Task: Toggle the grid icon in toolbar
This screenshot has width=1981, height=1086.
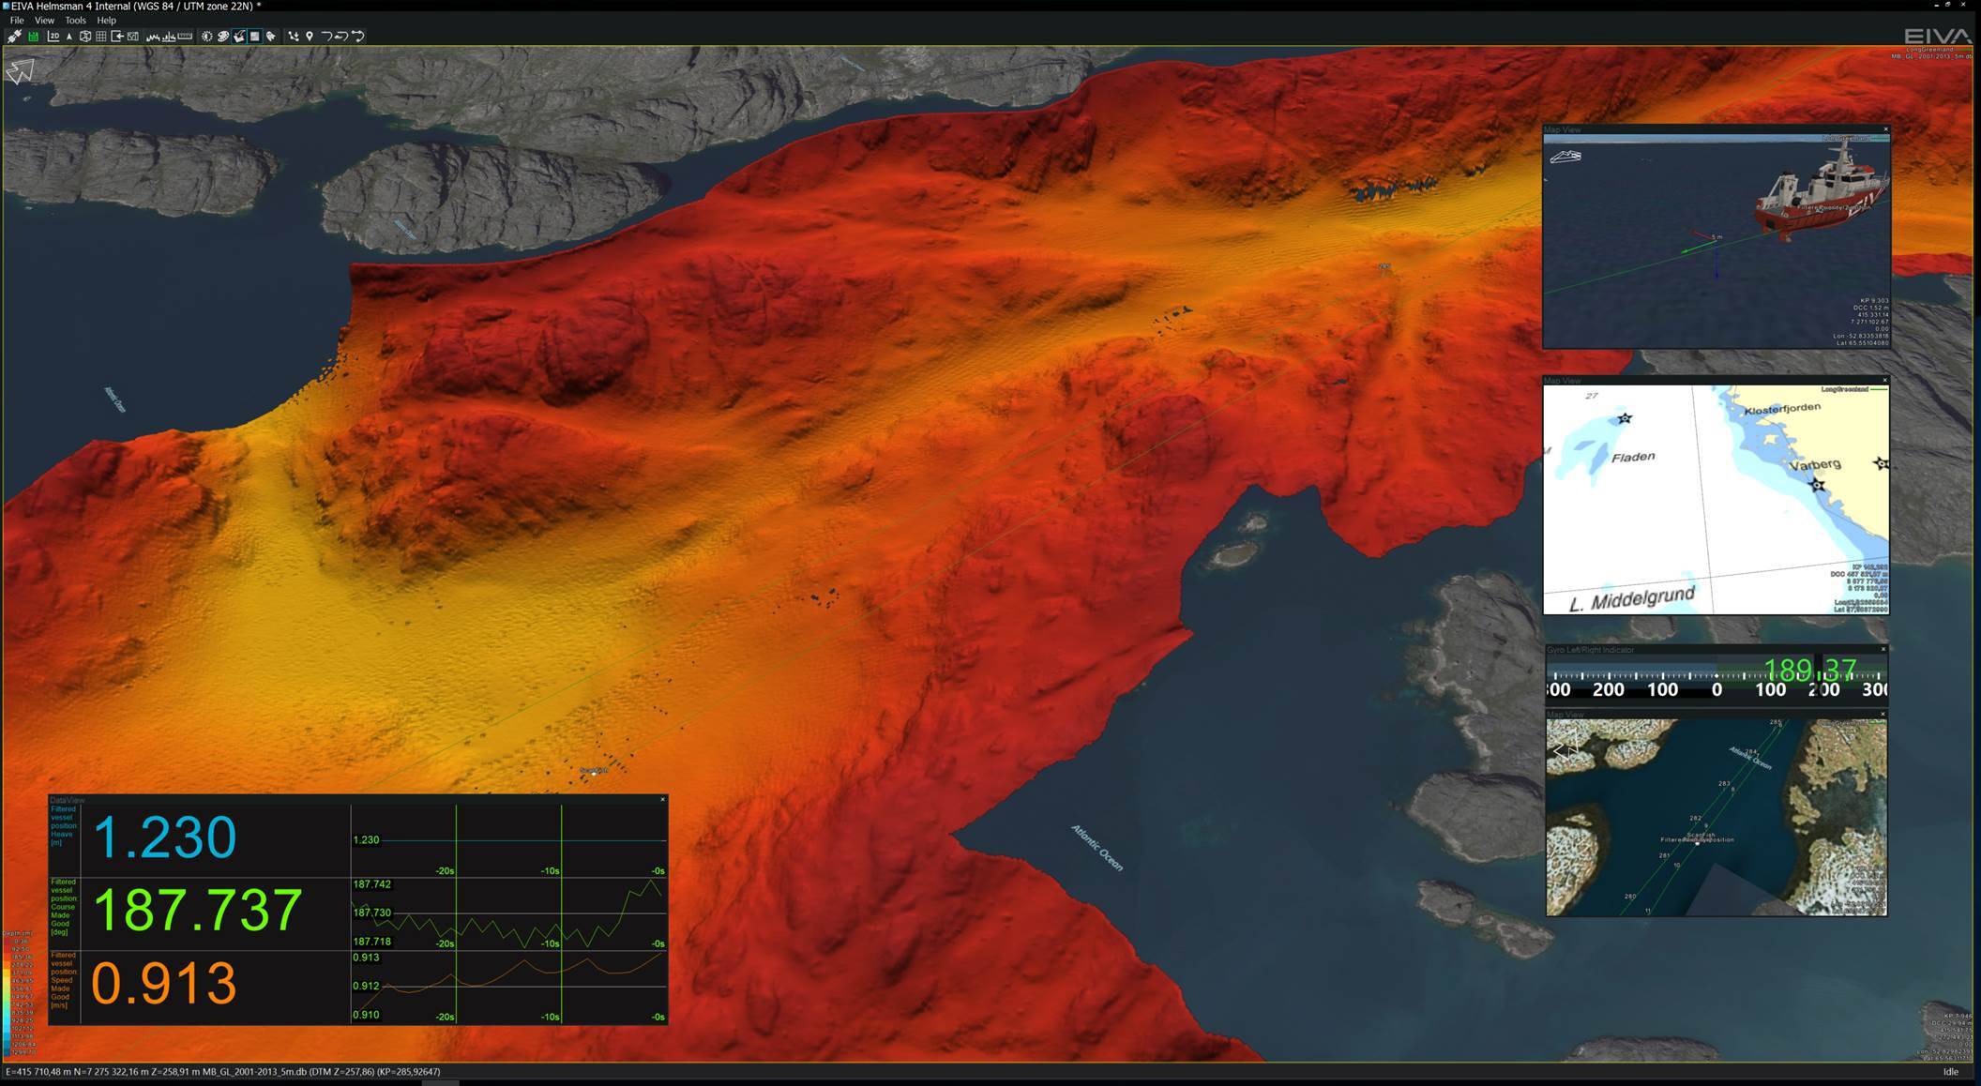Action: tap(101, 37)
